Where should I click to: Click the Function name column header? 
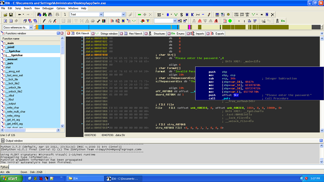coord(30,39)
